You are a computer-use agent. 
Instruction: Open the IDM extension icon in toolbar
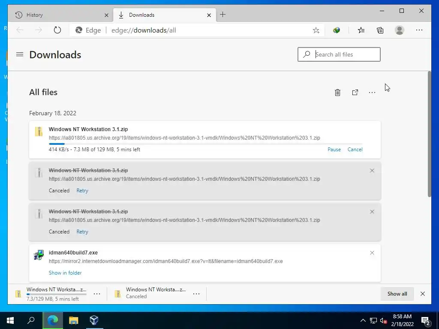[337, 30]
